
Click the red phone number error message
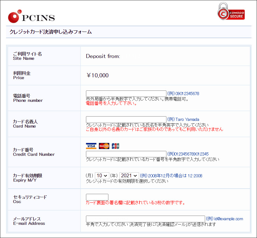pos(111,103)
